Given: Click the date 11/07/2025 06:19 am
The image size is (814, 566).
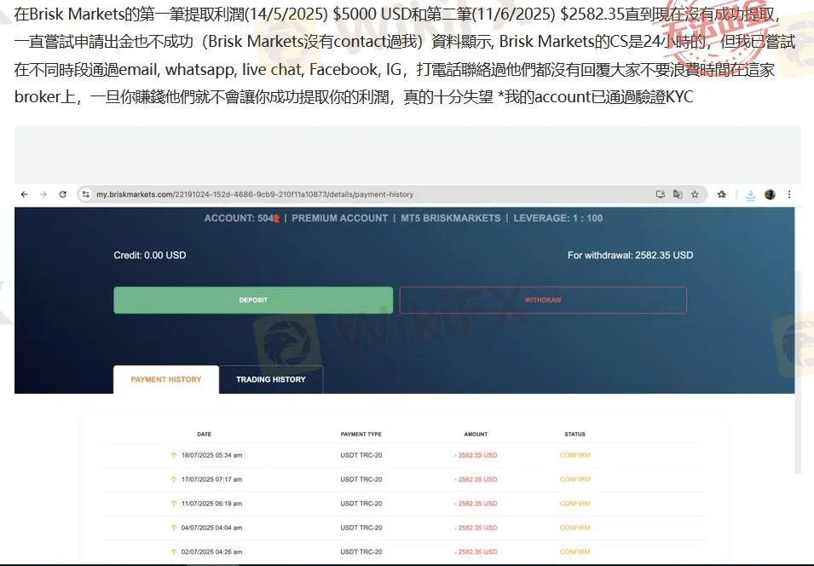Looking at the screenshot, I should click(x=211, y=504).
